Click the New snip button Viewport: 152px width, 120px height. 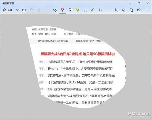point(8,10)
